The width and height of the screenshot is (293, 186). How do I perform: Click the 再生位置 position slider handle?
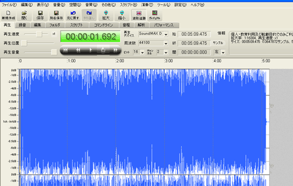pos(24,43)
